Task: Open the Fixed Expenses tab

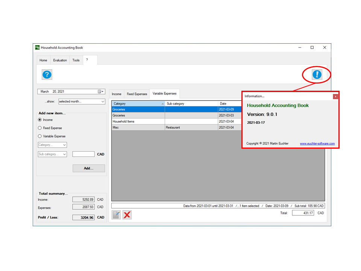Action: click(137, 94)
